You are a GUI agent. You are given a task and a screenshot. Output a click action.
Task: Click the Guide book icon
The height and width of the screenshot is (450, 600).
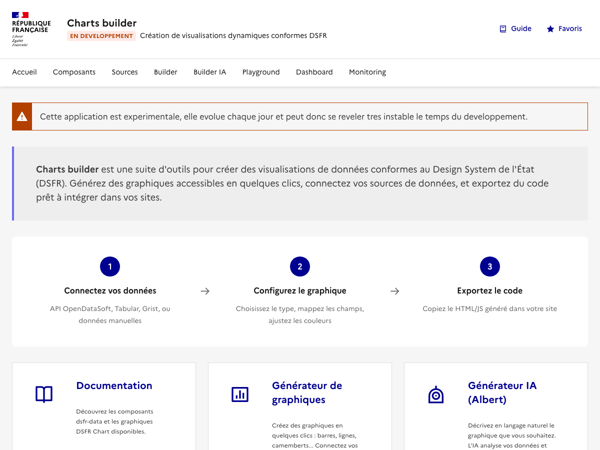[x=502, y=28]
